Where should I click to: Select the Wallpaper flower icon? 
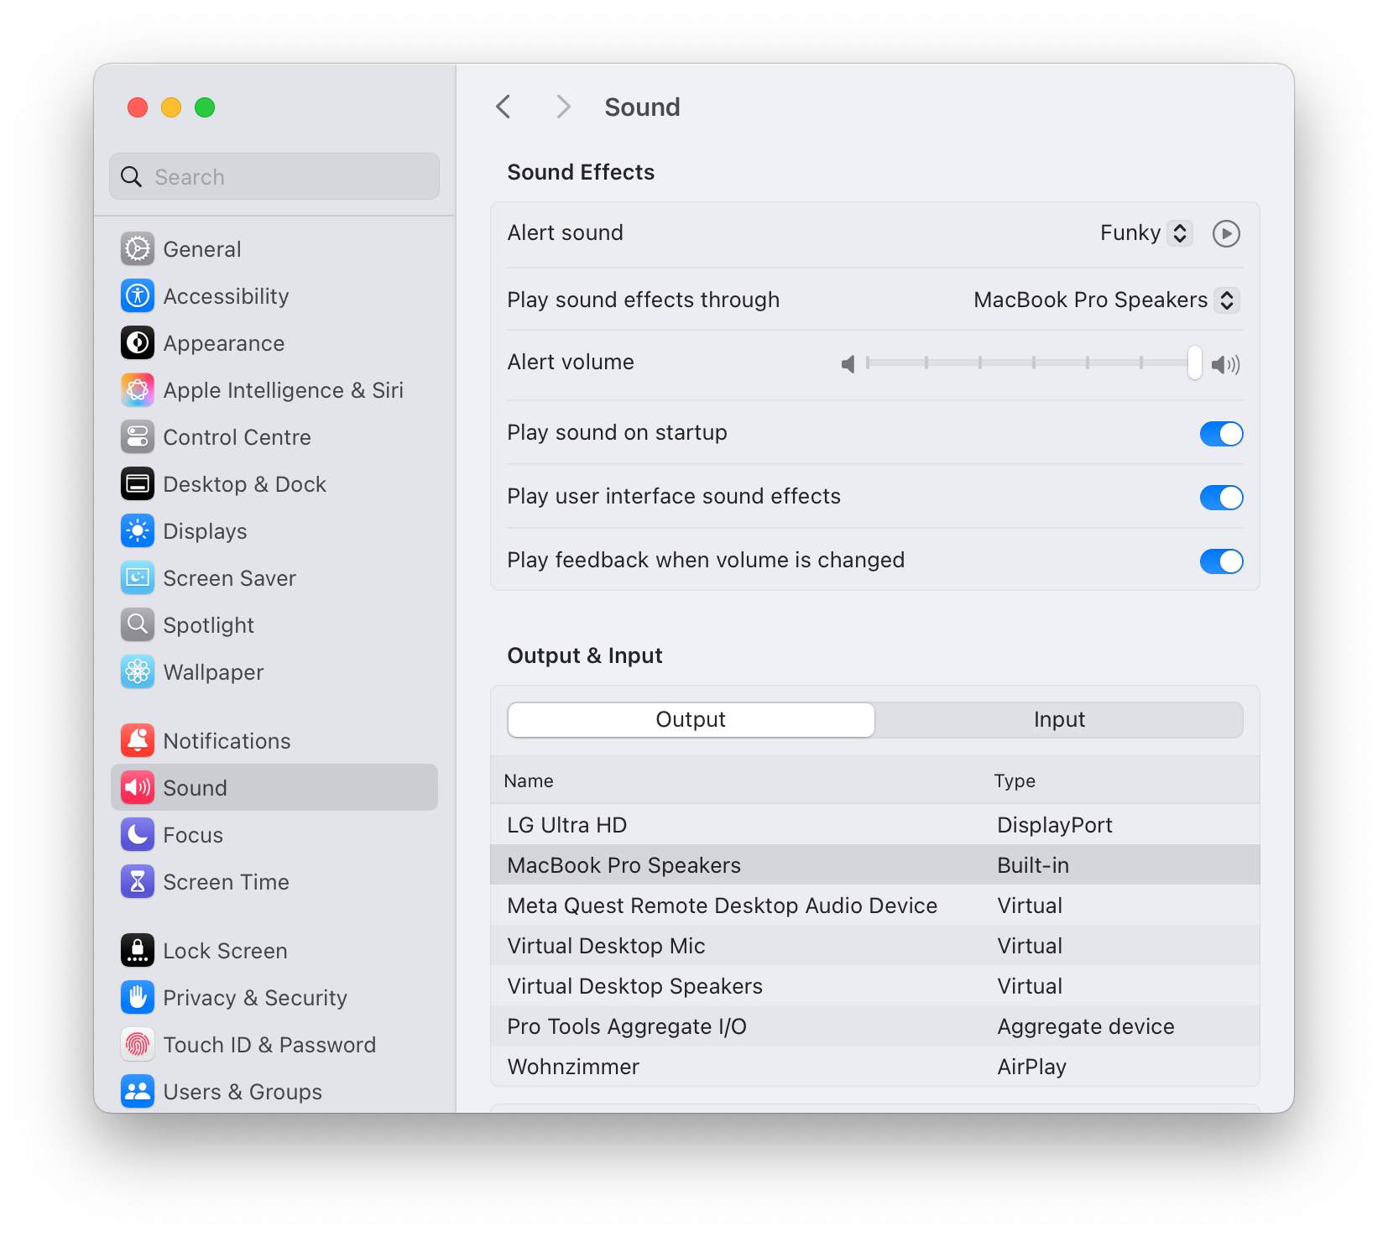click(137, 671)
